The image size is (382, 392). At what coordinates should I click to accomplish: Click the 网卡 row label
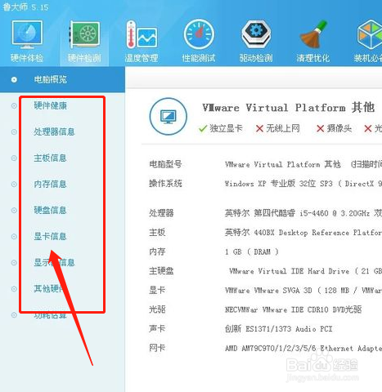tap(157, 348)
